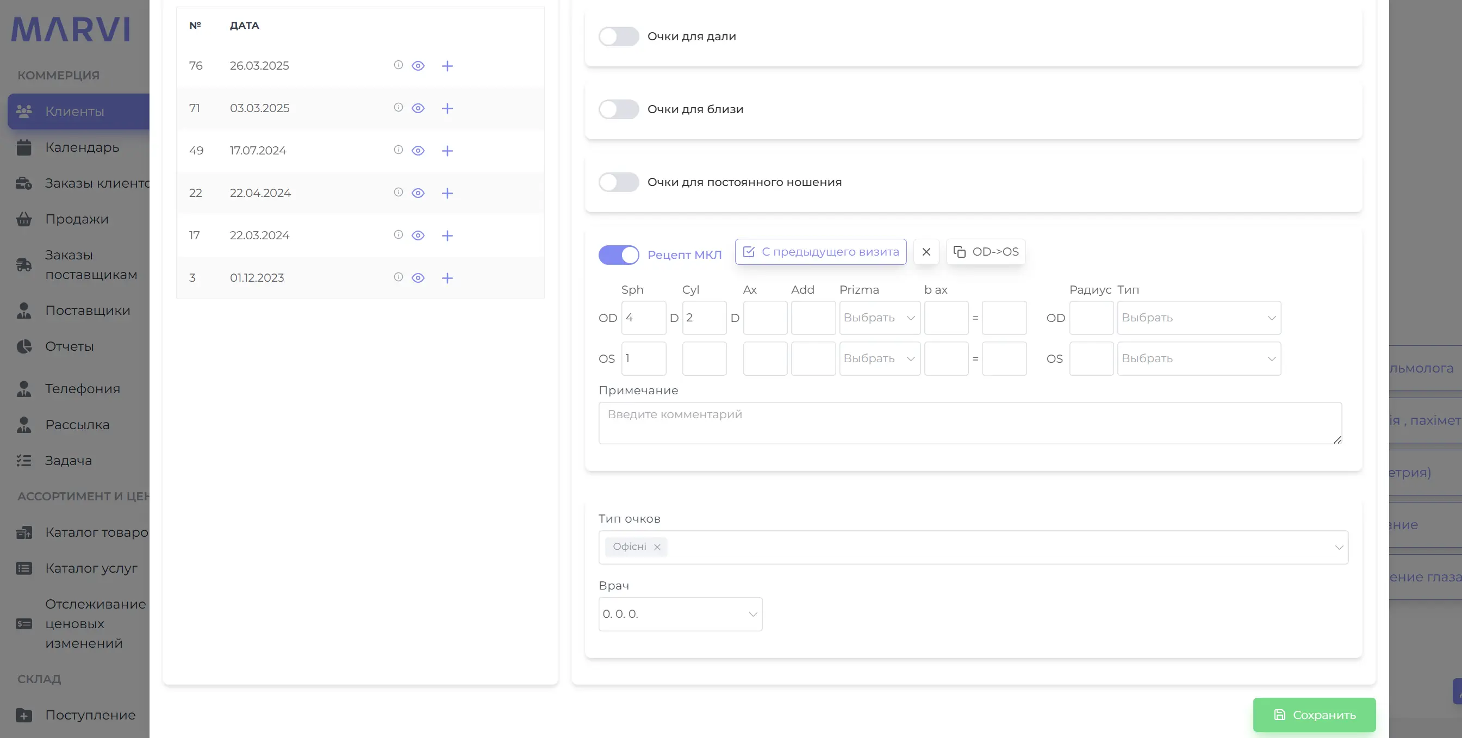This screenshot has height=738, width=1462.
Task: Click the info icon for visit dated 03.03.2025
Action: 399,108
